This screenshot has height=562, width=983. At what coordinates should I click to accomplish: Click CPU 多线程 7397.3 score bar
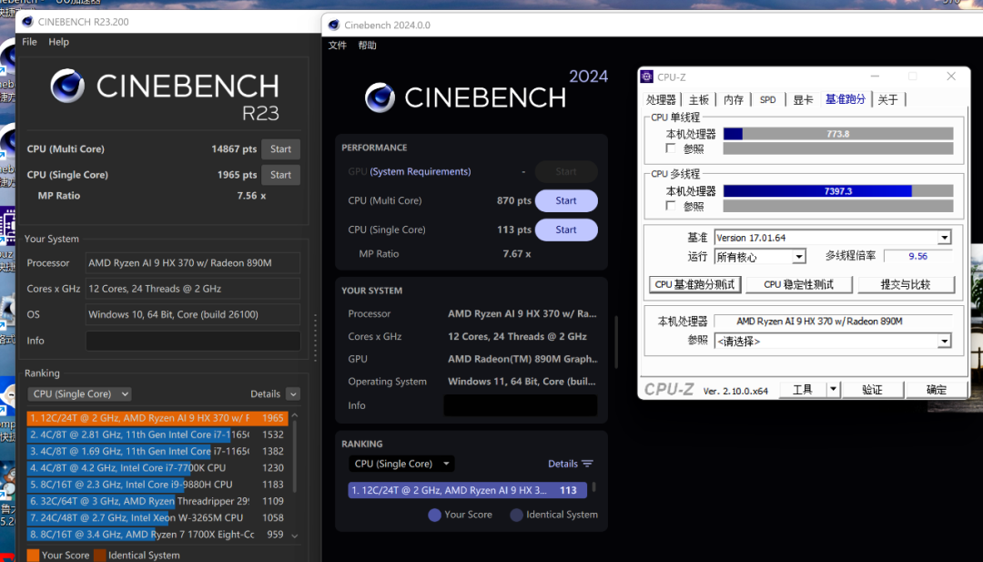(838, 190)
